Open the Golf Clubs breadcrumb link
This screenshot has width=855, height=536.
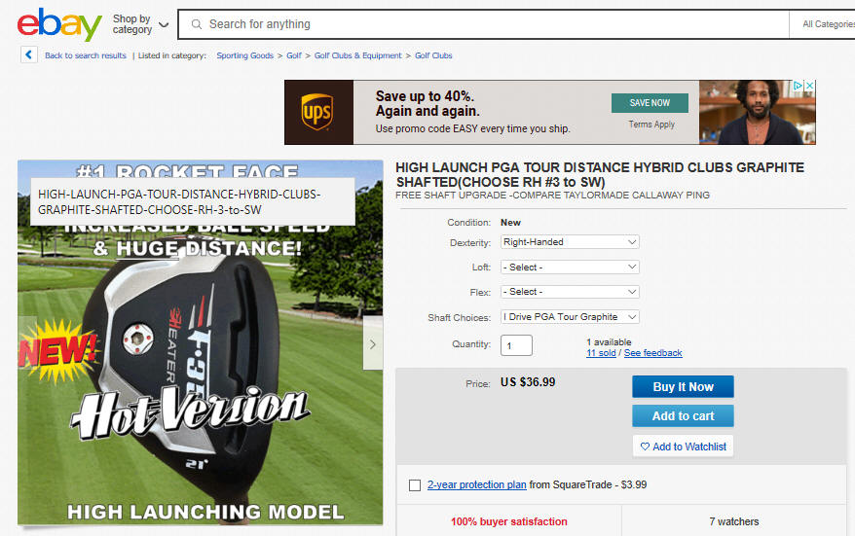click(433, 55)
